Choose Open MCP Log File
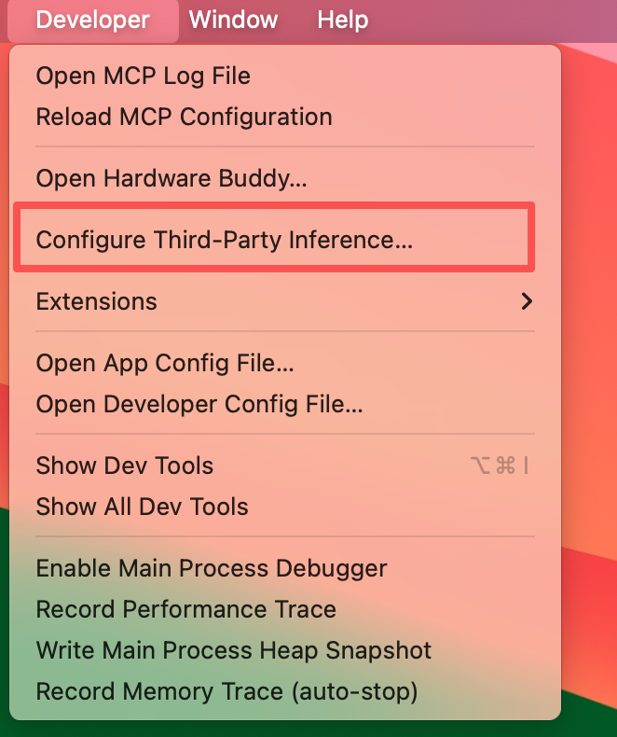 click(x=143, y=76)
